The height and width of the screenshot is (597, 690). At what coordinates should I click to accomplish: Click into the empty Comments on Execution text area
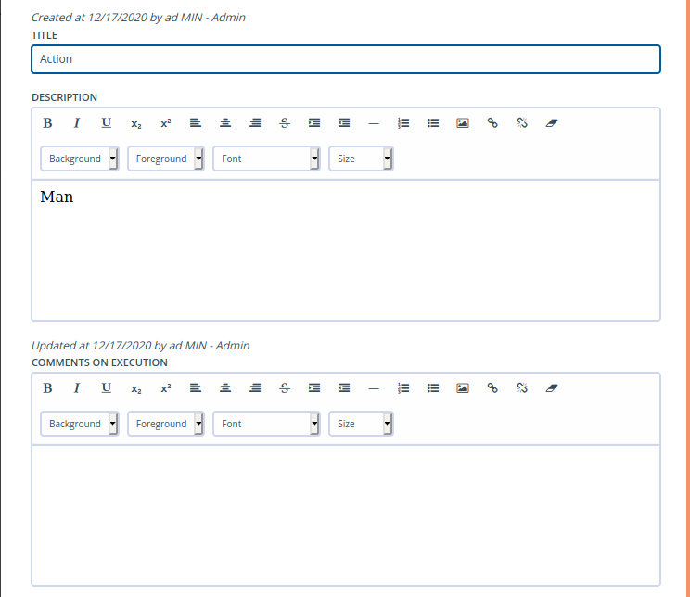click(346, 515)
